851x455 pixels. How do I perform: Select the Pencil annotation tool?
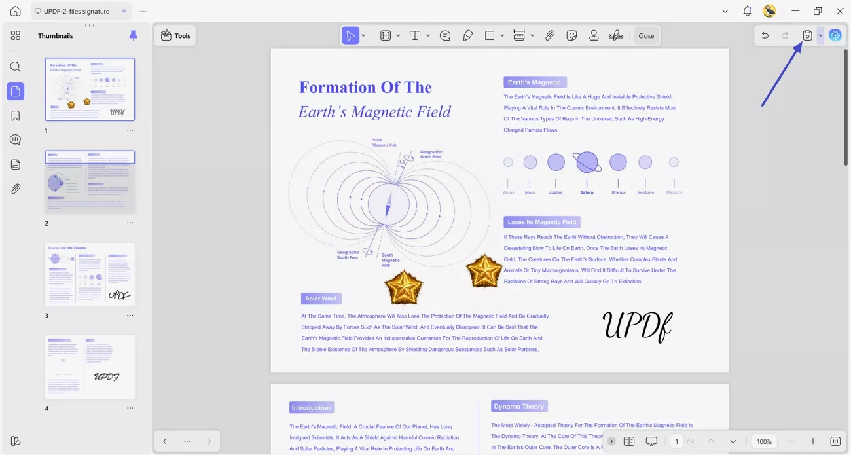(467, 35)
